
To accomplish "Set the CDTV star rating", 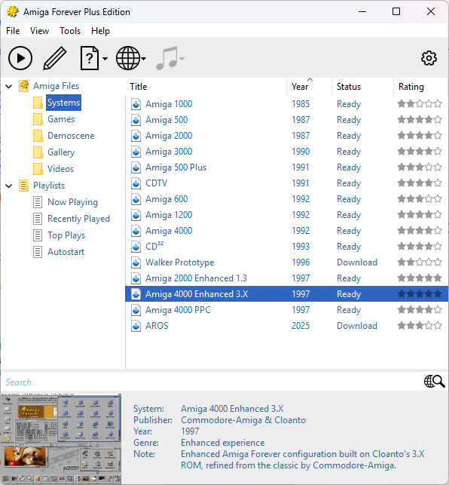I will point(420,183).
